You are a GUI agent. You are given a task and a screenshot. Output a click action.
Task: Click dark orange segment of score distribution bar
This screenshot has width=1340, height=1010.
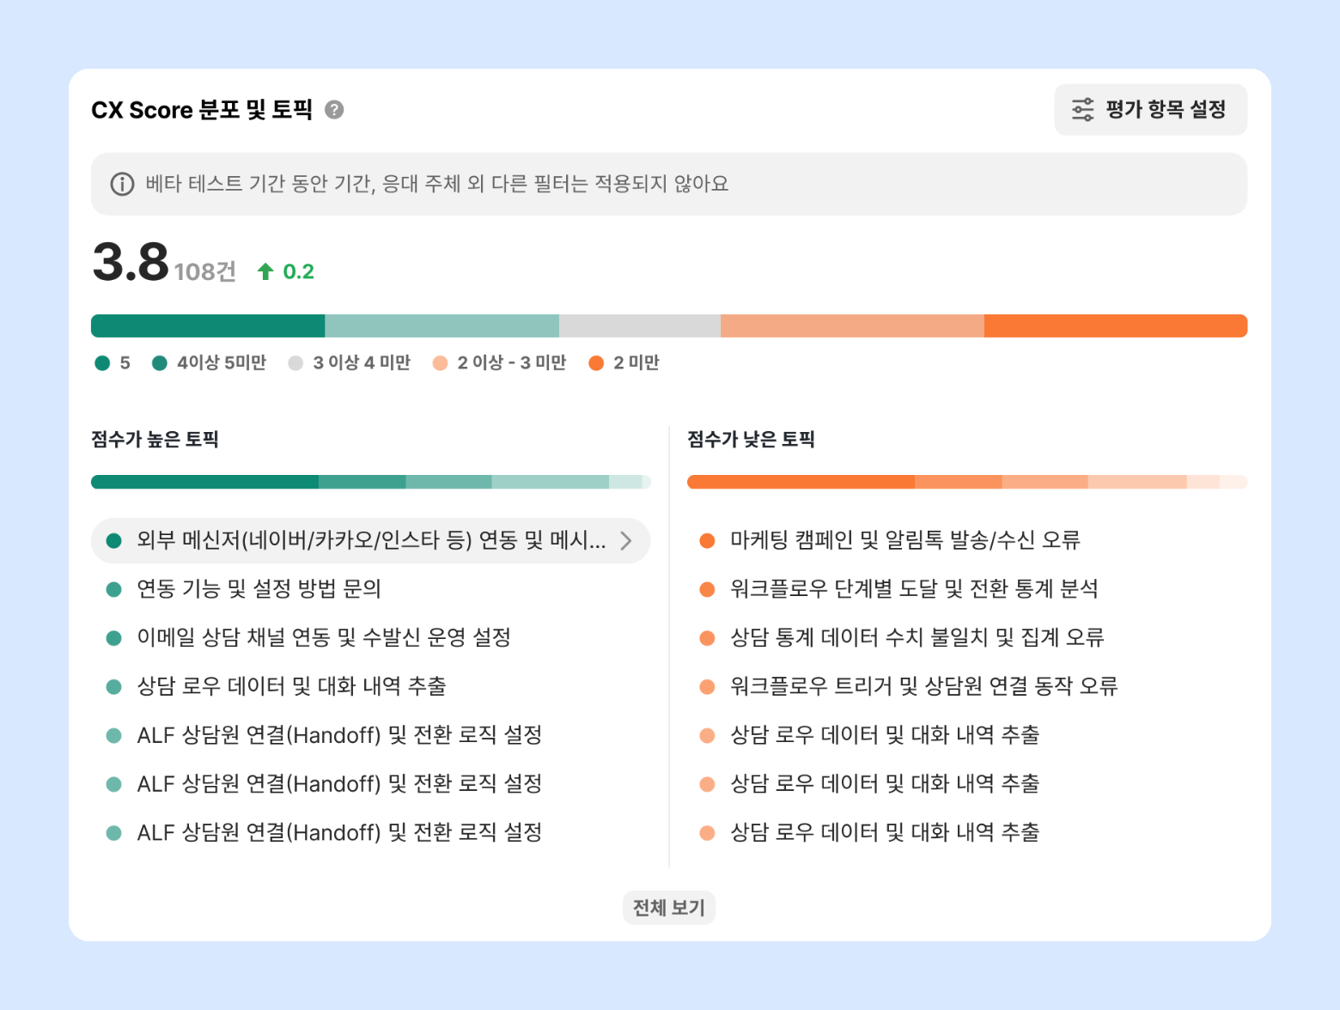coord(1115,326)
